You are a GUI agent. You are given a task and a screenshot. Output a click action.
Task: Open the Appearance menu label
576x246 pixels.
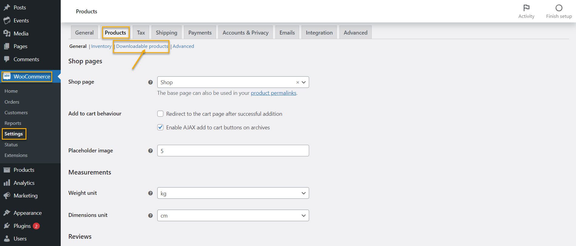point(28,213)
